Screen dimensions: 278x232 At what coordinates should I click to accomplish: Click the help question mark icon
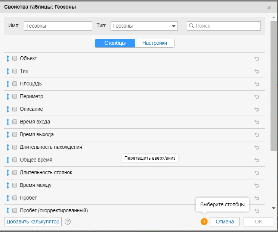click(68, 222)
